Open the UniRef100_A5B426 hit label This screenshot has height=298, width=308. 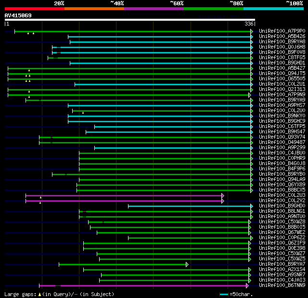pos(282,36)
